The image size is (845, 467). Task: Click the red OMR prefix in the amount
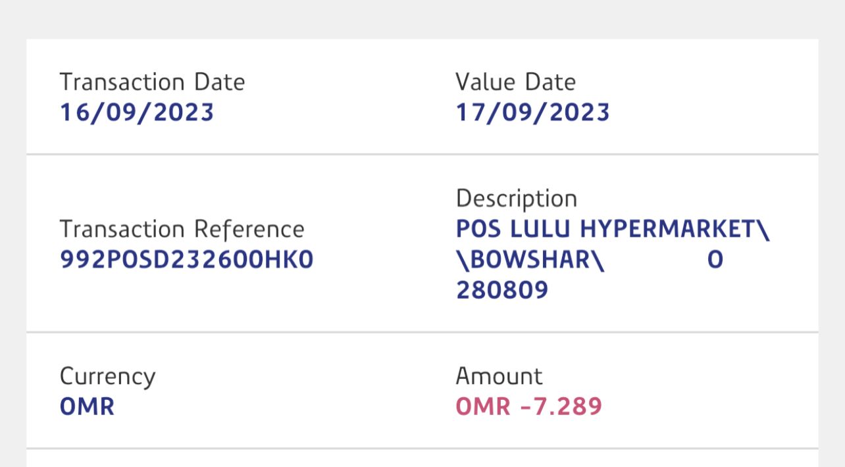point(483,406)
